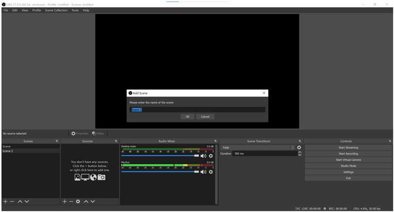The height and width of the screenshot is (212, 394).
Task: Pop out the Scenes dock panel
Action: [57, 141]
